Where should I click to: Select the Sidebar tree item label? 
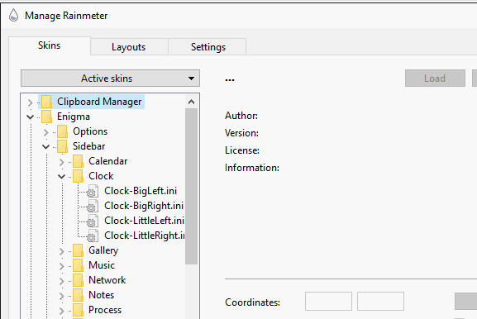[88, 146]
